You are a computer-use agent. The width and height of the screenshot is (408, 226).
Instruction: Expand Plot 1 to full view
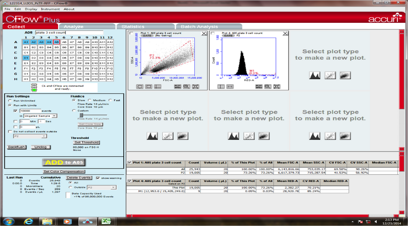(x=195, y=86)
